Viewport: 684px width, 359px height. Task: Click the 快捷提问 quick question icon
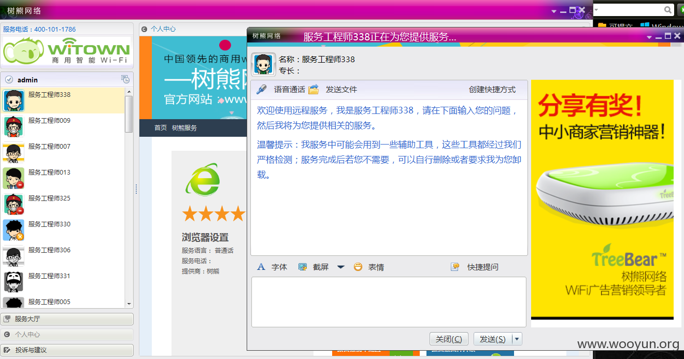point(455,267)
